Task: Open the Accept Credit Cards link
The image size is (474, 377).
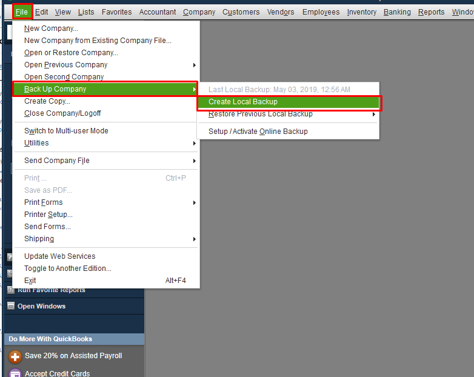Action: click(58, 373)
